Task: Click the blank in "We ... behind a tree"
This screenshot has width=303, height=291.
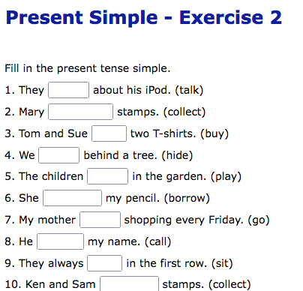Action: pyautogui.click(x=58, y=155)
